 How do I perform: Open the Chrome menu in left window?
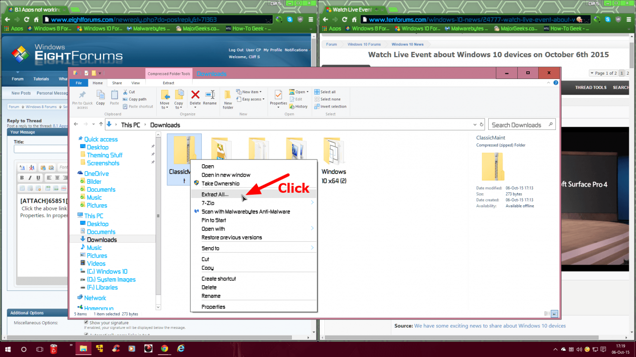310,20
